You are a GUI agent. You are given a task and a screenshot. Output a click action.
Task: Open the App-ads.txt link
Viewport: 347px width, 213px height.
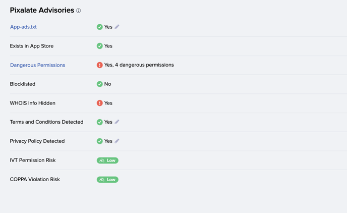[23, 27]
